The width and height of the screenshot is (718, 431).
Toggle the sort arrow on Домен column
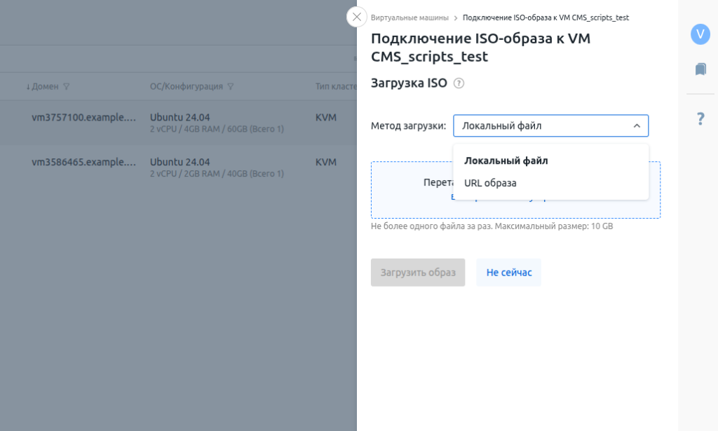pyautogui.click(x=29, y=87)
